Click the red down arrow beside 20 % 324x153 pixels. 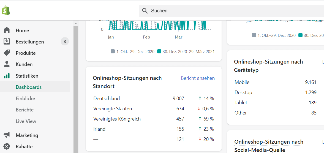(200, 139)
